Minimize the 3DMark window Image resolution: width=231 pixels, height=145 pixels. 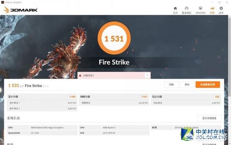[x=212, y=3]
